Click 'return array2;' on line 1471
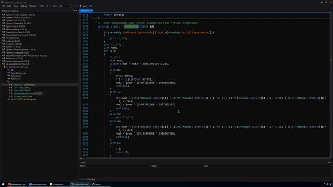333x187 pixels. 114,15
